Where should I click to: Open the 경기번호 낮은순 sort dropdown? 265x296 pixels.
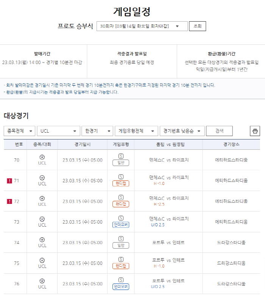[182, 131]
